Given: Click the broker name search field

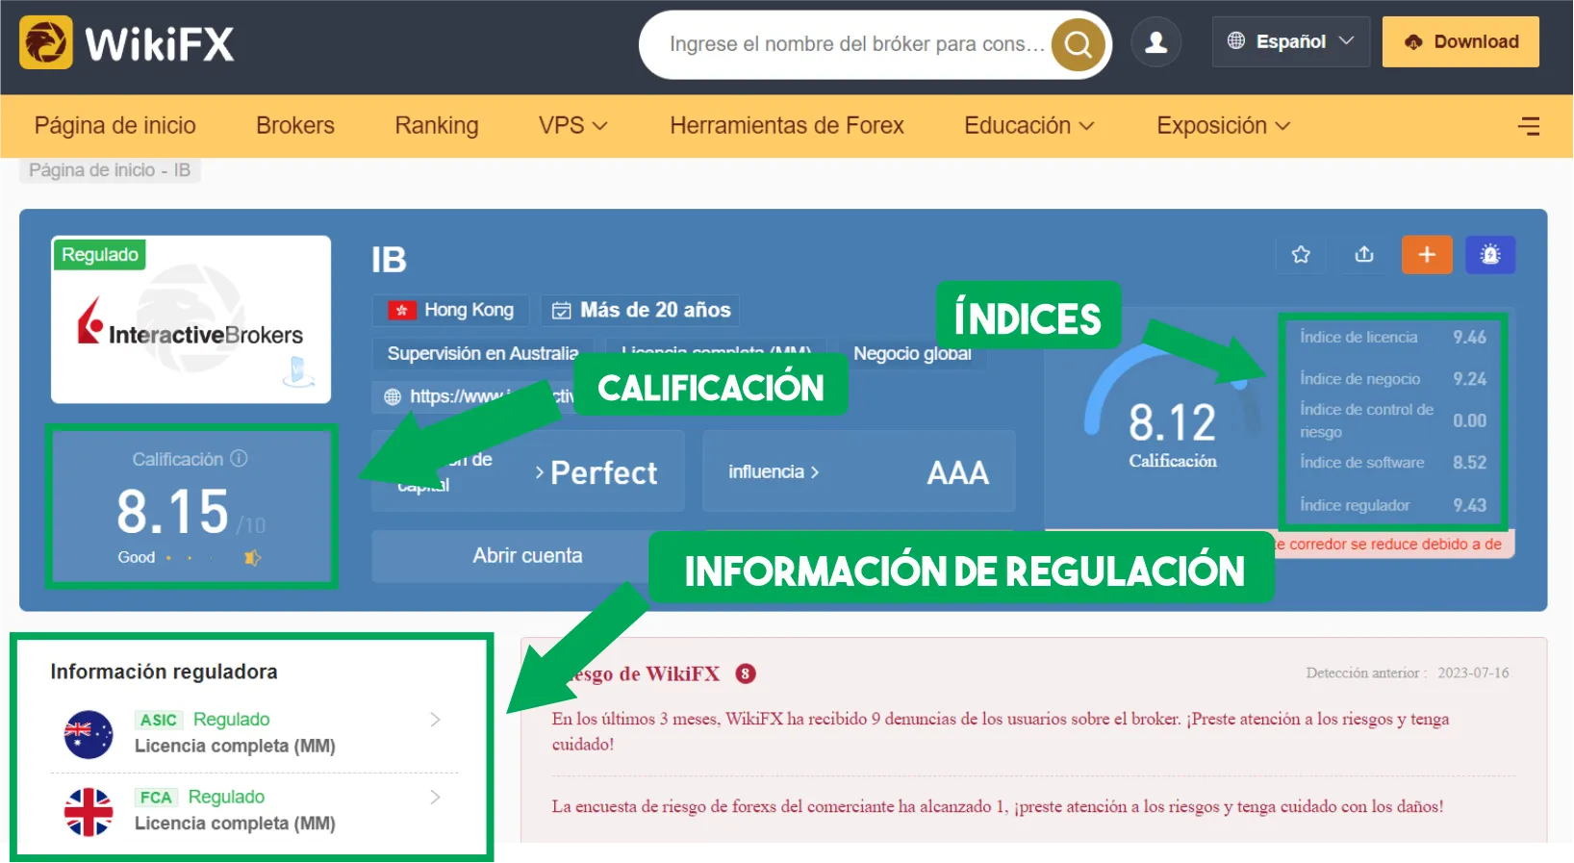Looking at the screenshot, I should coord(856,44).
